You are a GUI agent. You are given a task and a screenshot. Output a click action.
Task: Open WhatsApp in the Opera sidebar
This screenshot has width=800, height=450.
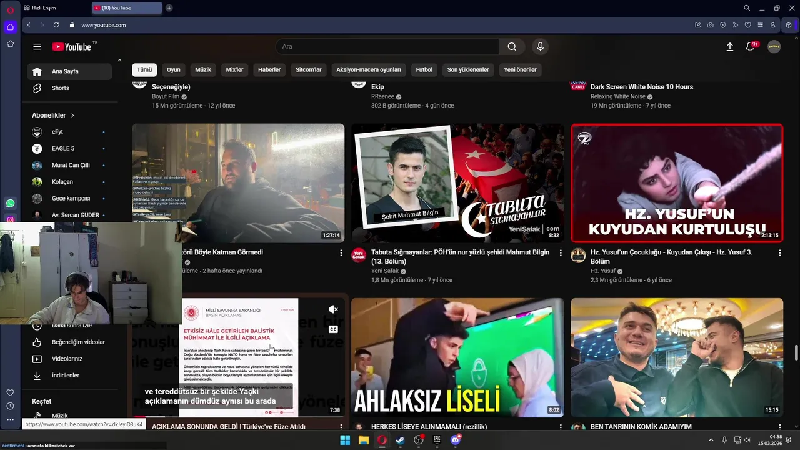pyautogui.click(x=10, y=203)
